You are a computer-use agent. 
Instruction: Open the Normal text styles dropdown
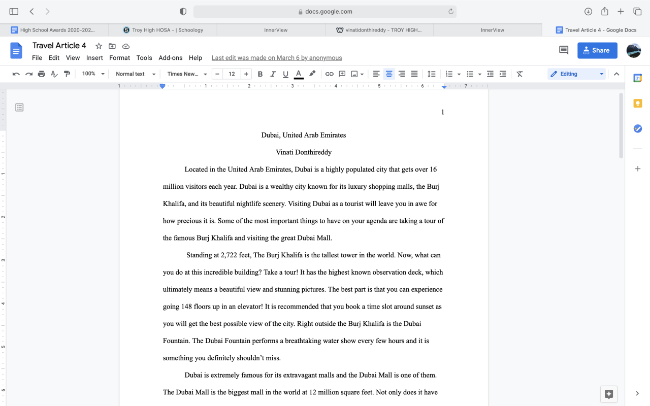tap(136, 74)
